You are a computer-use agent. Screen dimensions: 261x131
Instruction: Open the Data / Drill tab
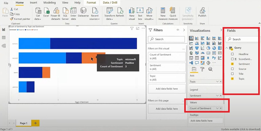pos(110,3)
